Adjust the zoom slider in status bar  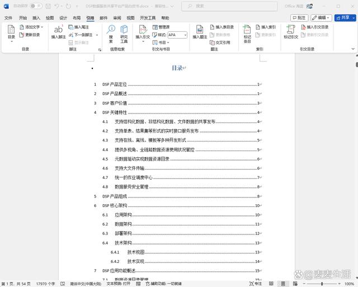(322, 284)
